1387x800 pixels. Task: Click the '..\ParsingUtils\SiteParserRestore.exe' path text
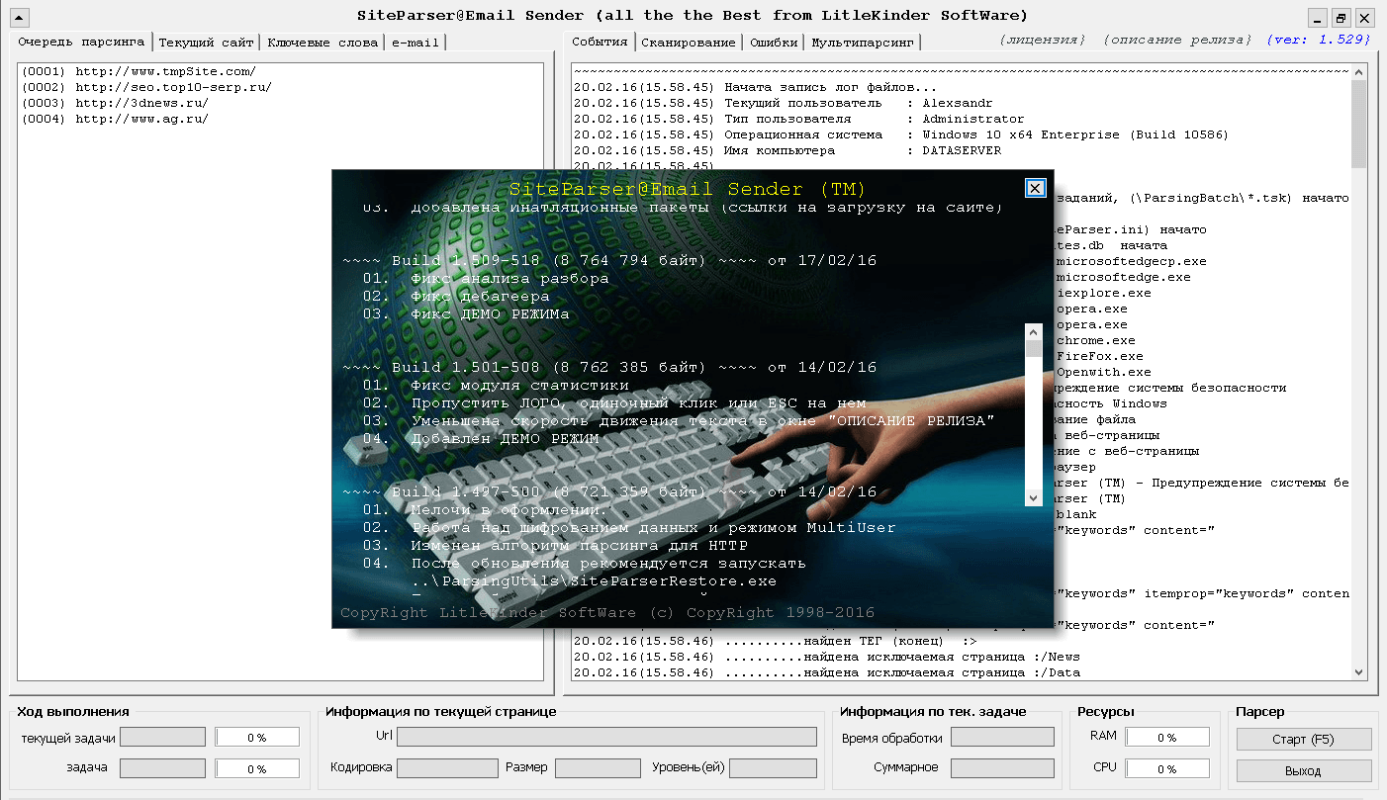point(594,580)
